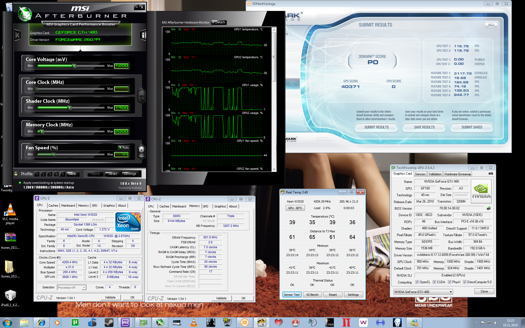Click the Memory Clock value field 2000
Image resolution: width=525 pixels, height=328 pixels.
(x=121, y=131)
